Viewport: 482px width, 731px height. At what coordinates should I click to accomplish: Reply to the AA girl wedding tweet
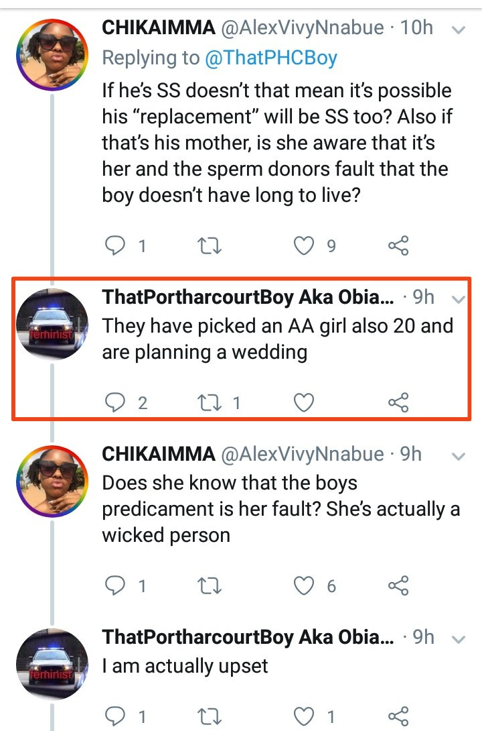[116, 402]
